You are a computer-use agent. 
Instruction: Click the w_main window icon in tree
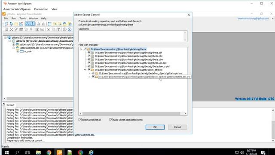pos(21,52)
